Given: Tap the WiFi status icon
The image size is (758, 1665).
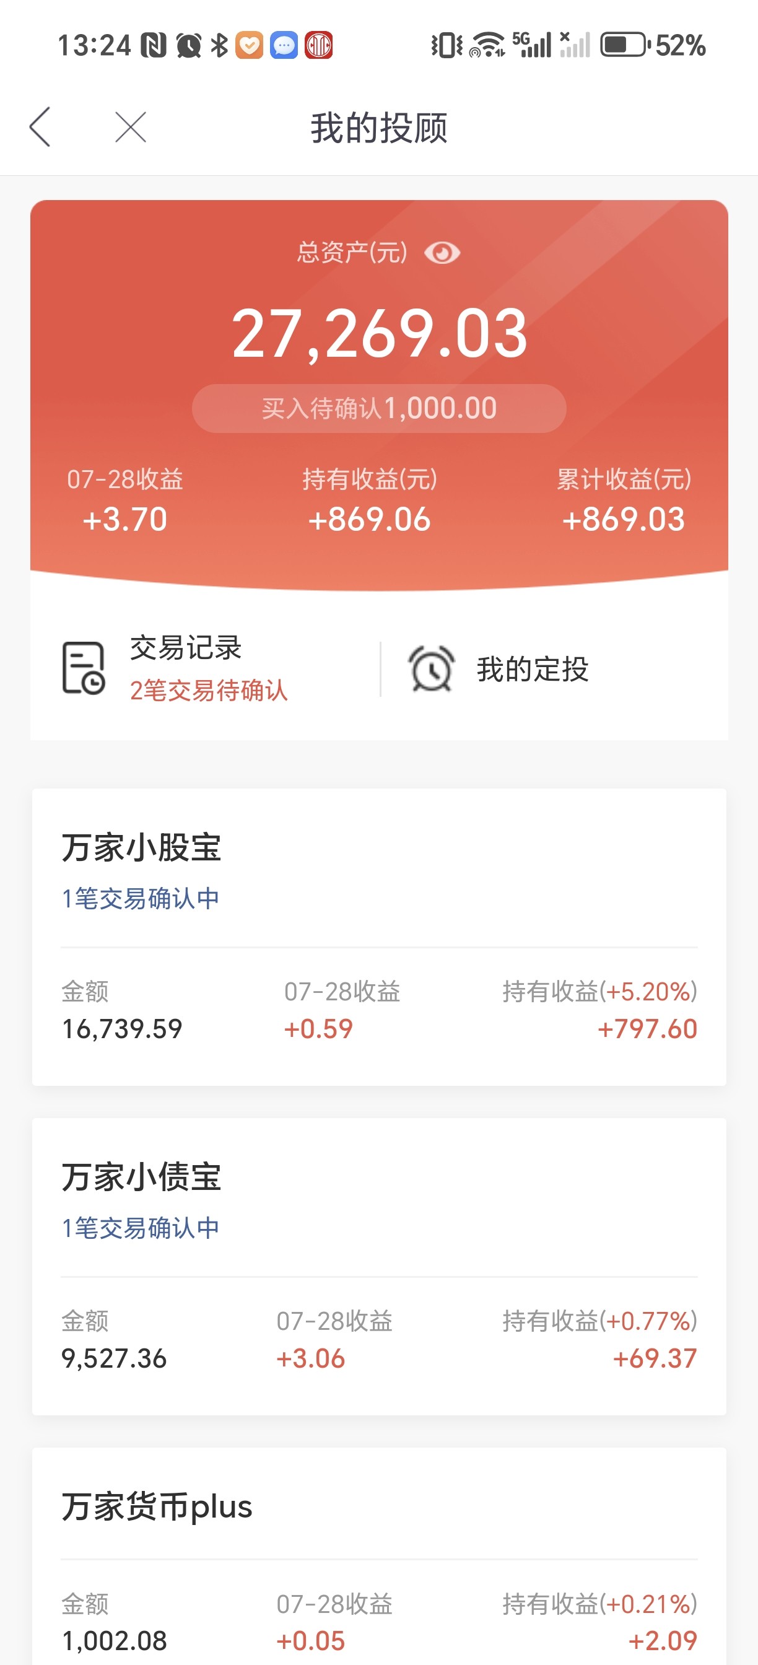Looking at the screenshot, I should pos(487,45).
